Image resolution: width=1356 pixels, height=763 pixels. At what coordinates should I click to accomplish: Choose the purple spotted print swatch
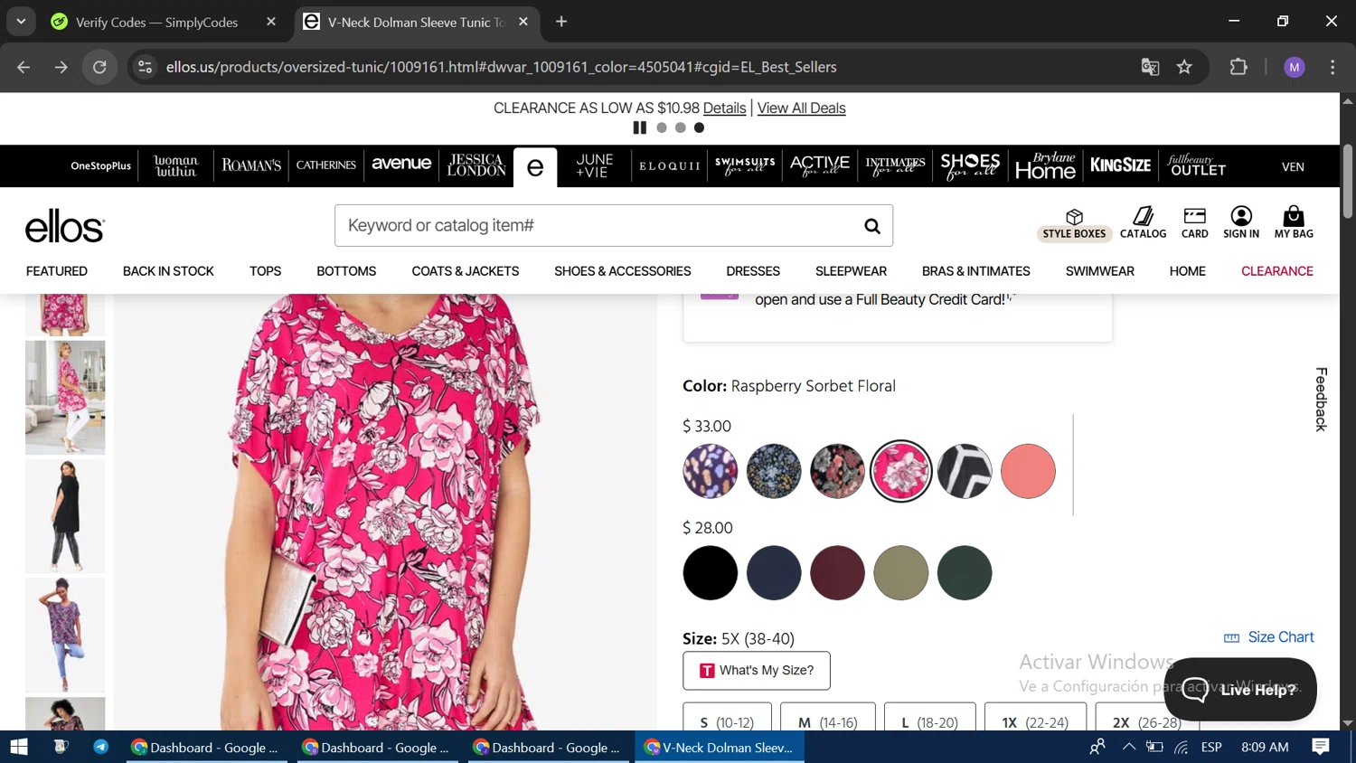point(711,471)
